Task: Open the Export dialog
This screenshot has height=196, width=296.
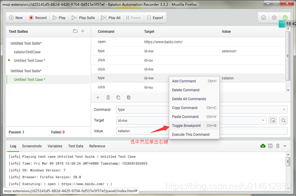Action: tap(155, 18)
